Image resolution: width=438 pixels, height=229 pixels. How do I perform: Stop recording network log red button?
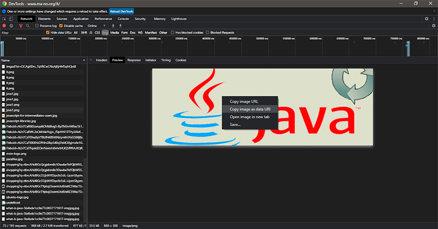(x=4, y=26)
